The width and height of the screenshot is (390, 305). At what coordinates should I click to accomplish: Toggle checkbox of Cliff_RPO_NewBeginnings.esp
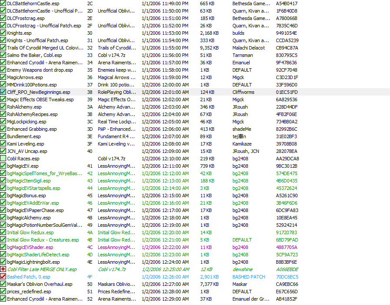tap(3, 92)
